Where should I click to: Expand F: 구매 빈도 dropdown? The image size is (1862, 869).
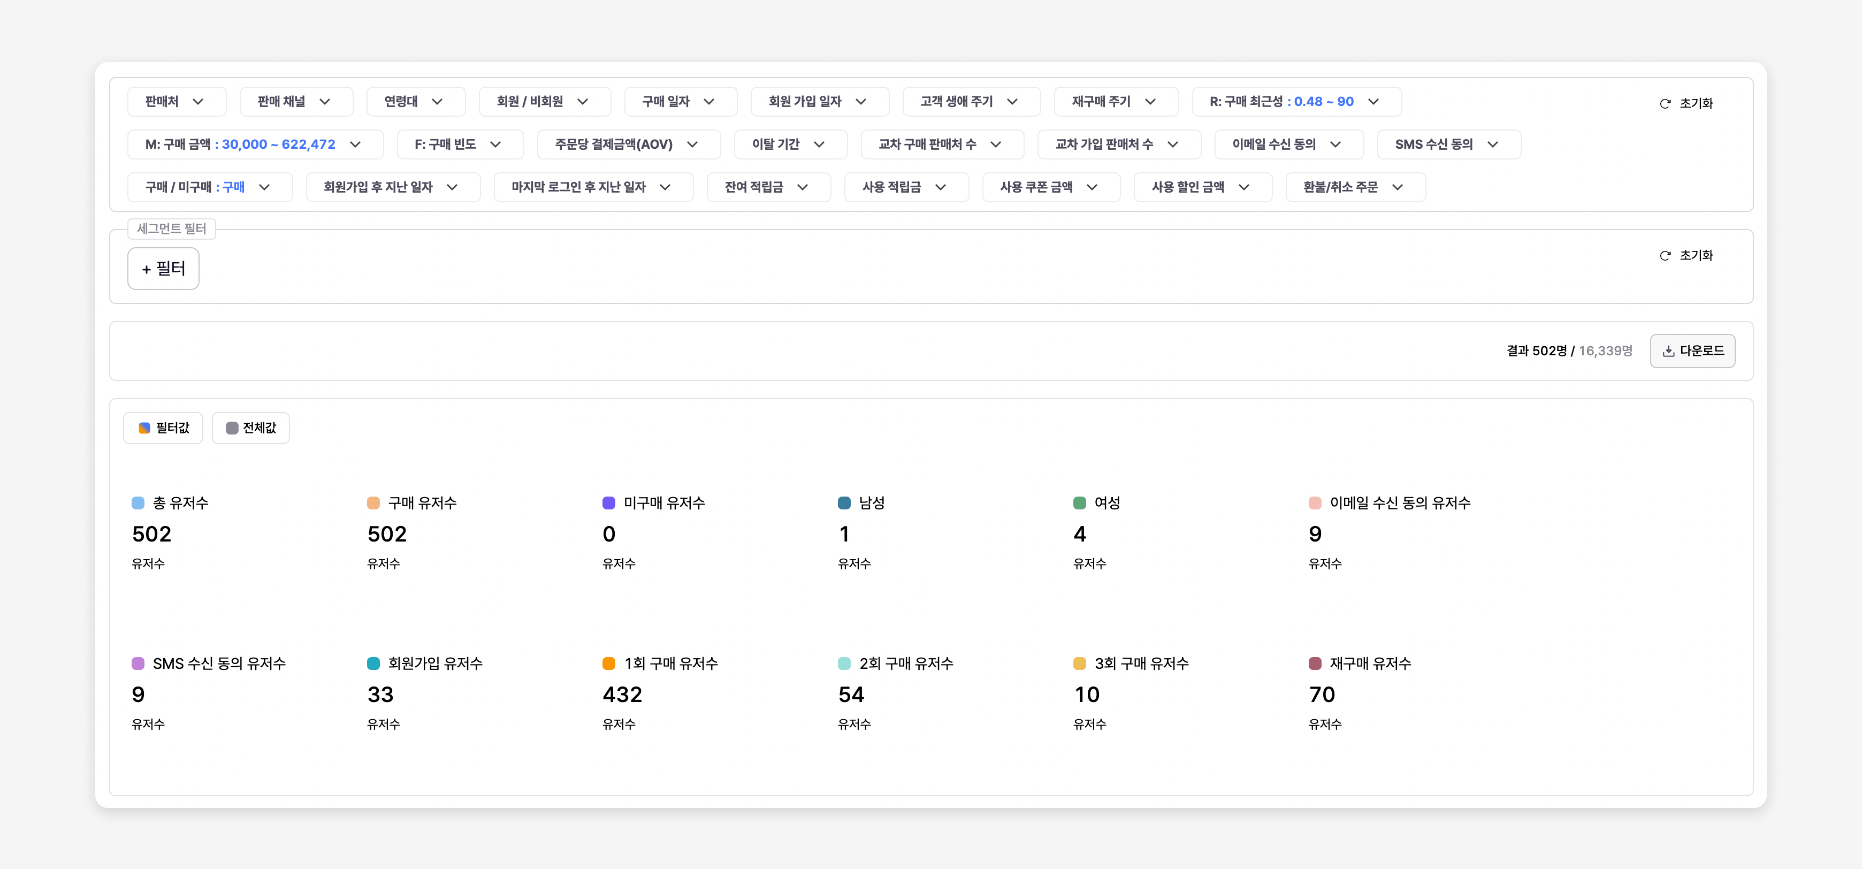point(460,144)
